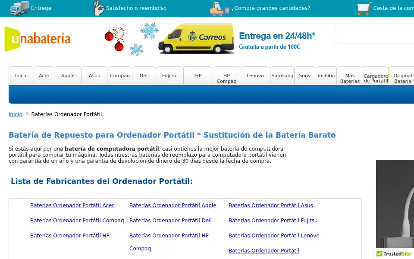Open Cesta de la compra link
Viewport: 414px width, 259px height.
pyautogui.click(x=393, y=8)
